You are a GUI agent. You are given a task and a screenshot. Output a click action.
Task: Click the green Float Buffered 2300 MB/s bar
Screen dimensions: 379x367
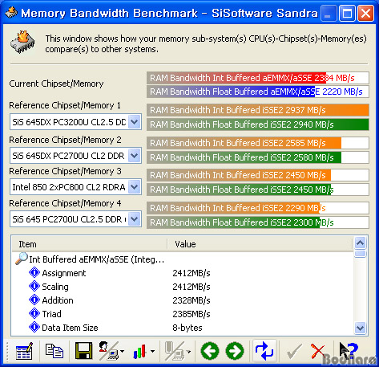click(x=258, y=222)
